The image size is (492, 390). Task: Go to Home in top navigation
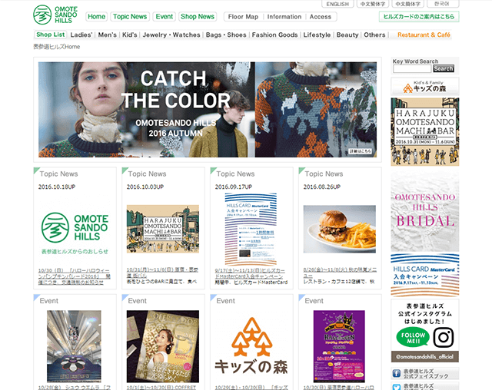(97, 17)
